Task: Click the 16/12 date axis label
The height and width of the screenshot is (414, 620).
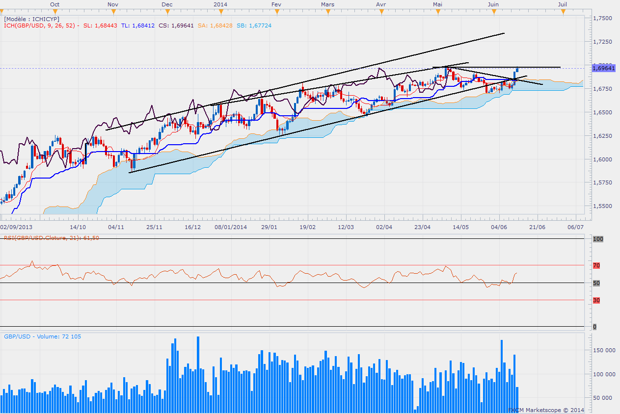Action: [193, 227]
